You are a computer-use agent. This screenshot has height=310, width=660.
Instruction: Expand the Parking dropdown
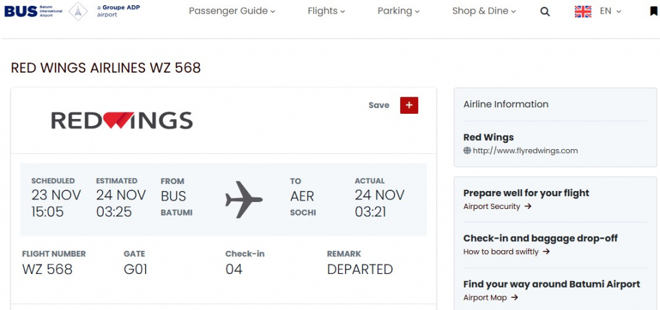[x=398, y=11]
